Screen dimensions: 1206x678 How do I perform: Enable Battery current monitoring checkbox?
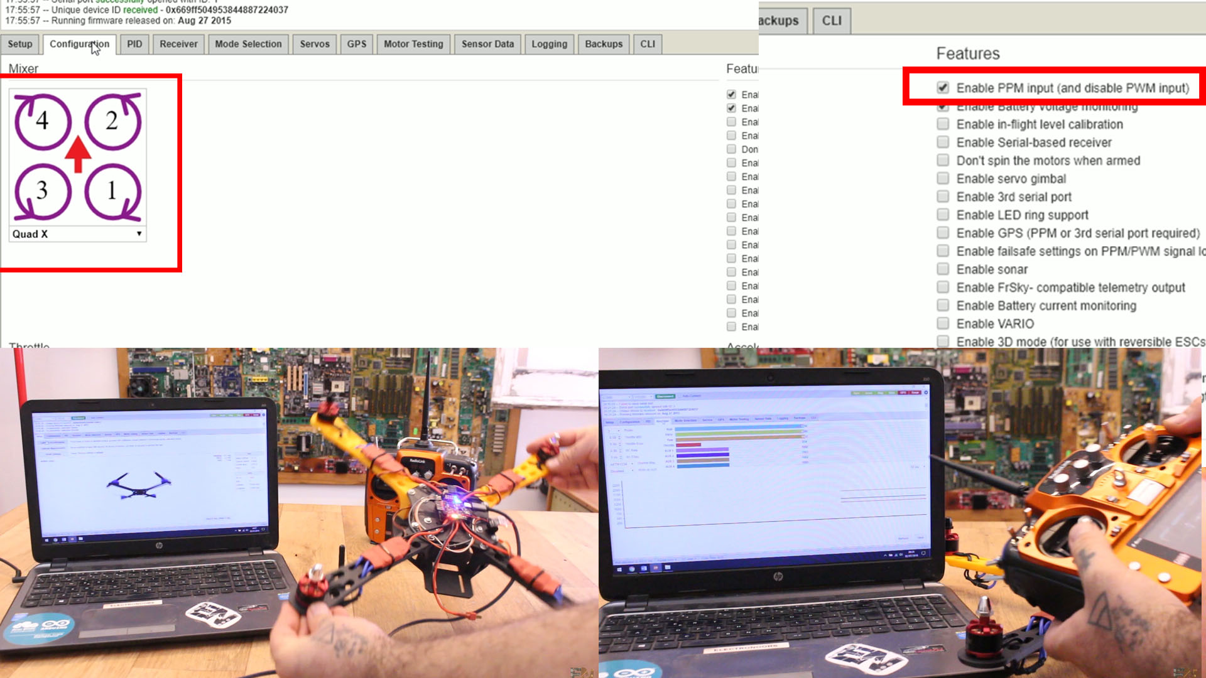(x=943, y=306)
